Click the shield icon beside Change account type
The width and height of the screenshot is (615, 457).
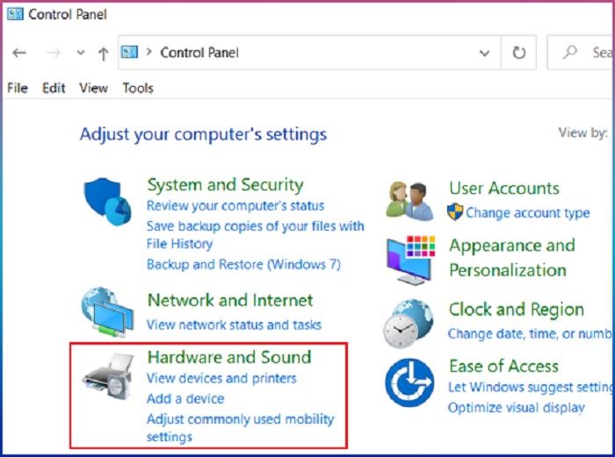455,212
